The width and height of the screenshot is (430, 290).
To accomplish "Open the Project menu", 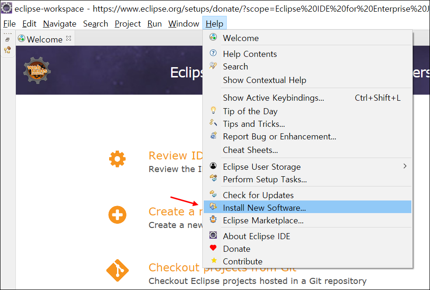I will point(127,24).
